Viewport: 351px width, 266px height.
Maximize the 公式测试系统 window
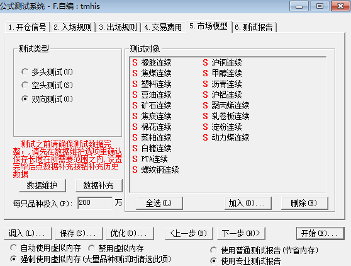tap(320, 6)
